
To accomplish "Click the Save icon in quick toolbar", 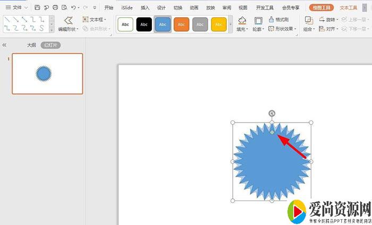I will pos(37,8).
